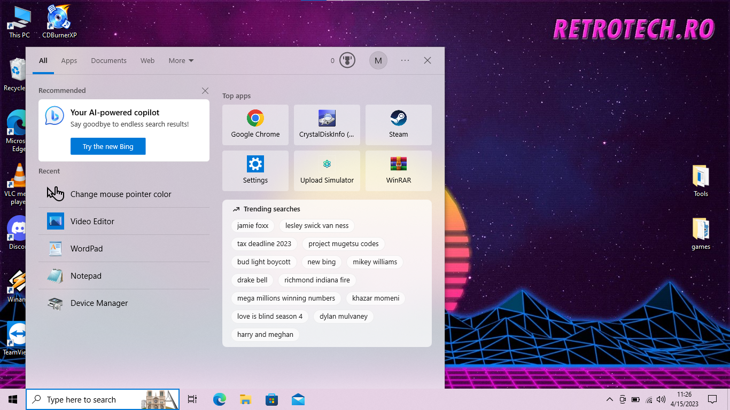Viewport: 730px width, 410px height.
Task: Open Video Editor from Recent list
Action: pos(124,222)
